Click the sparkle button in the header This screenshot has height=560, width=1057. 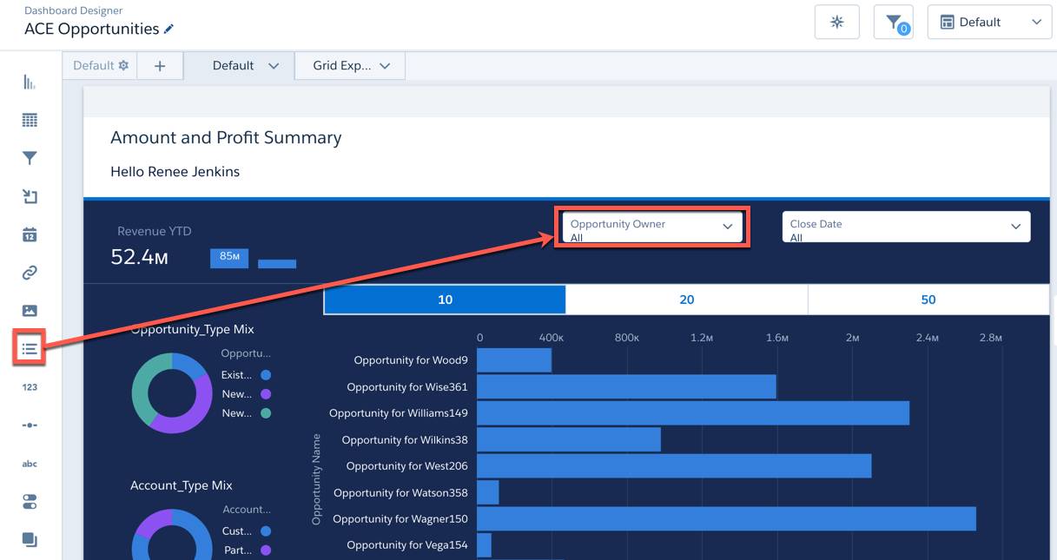coord(837,23)
